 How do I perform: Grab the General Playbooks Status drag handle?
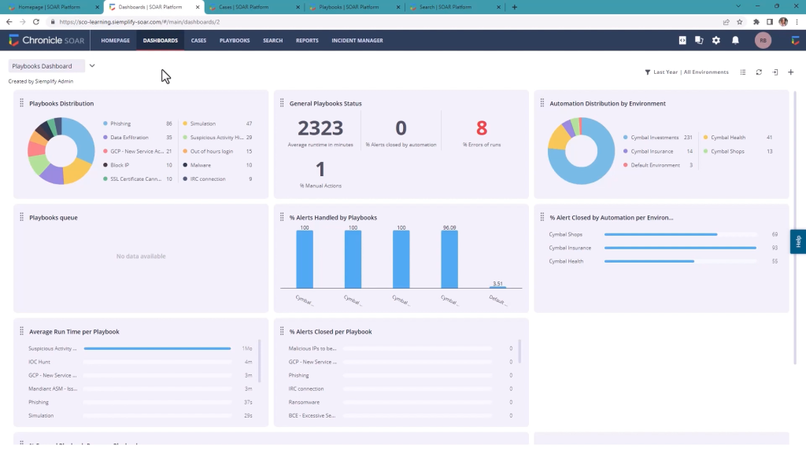coord(282,103)
